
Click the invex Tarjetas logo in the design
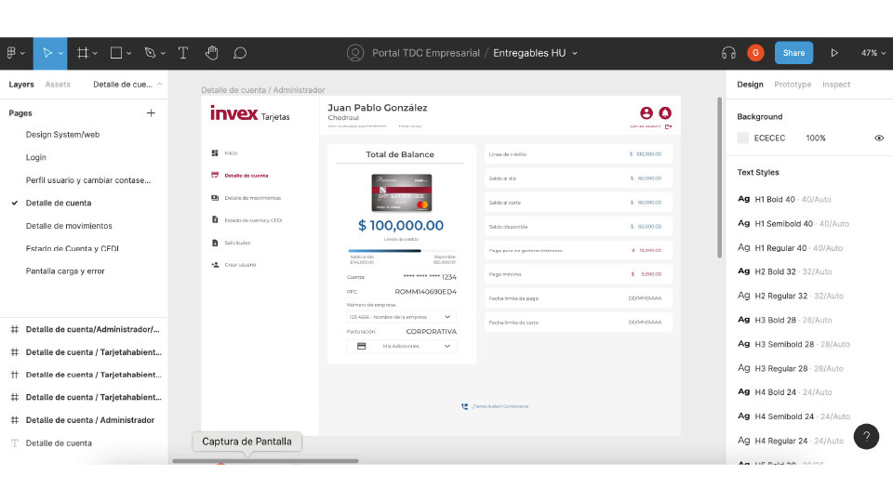point(250,113)
